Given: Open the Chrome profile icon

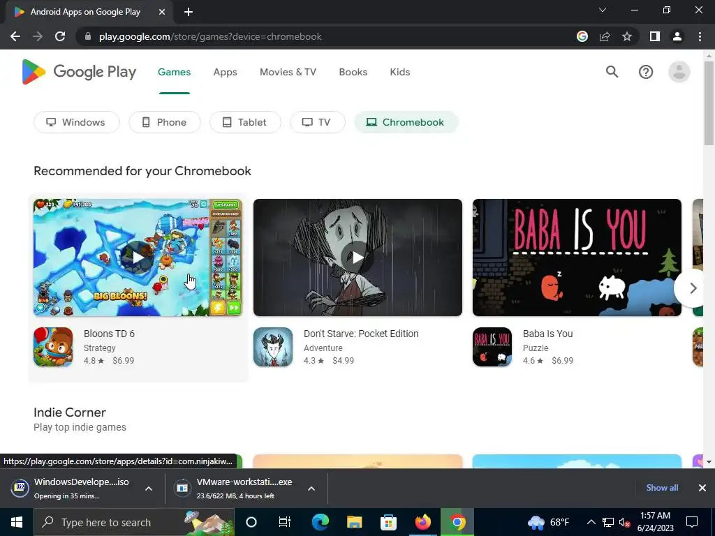Looking at the screenshot, I should [677, 36].
